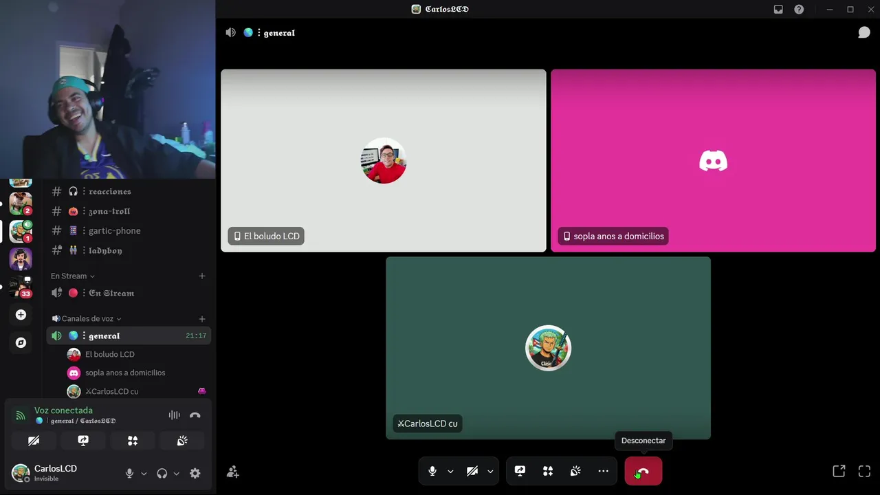This screenshot has width=880, height=495.
Task: Select the CarlosLCD cu video tile
Action: coord(548,348)
